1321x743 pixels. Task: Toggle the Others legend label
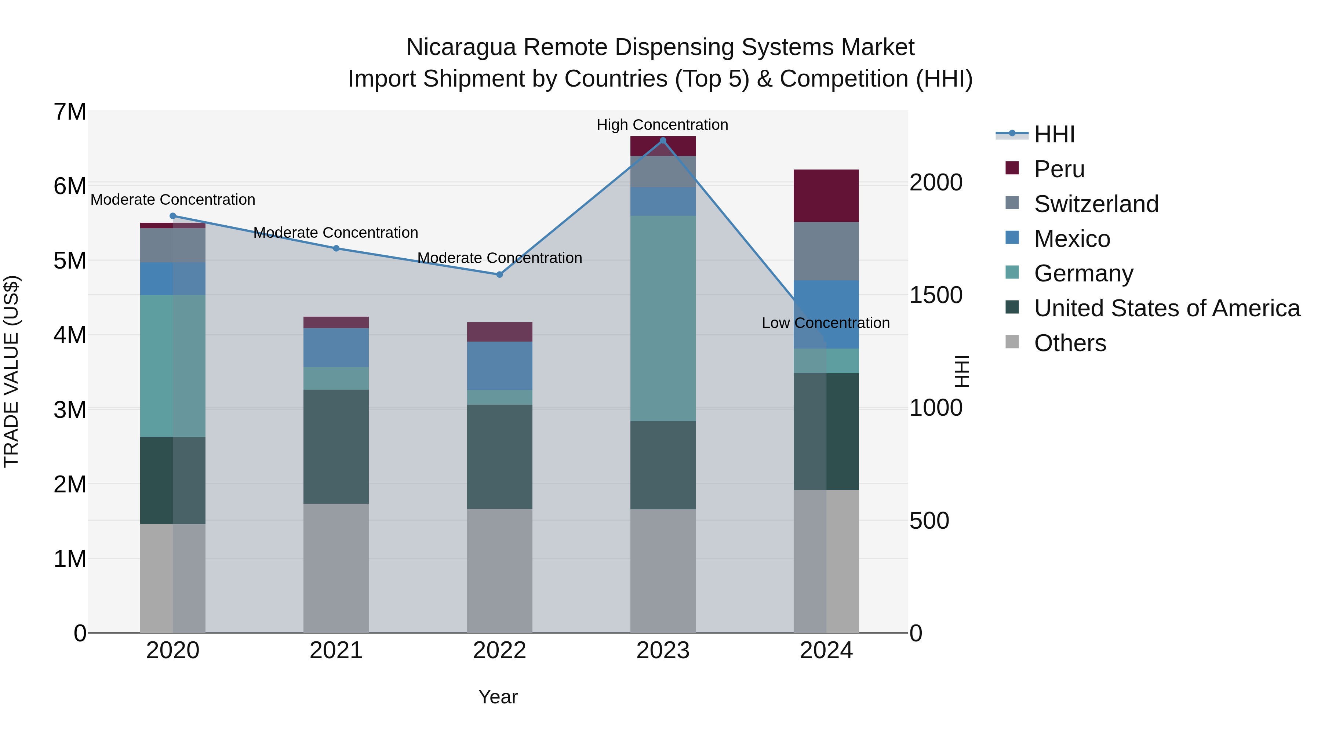pos(1070,343)
